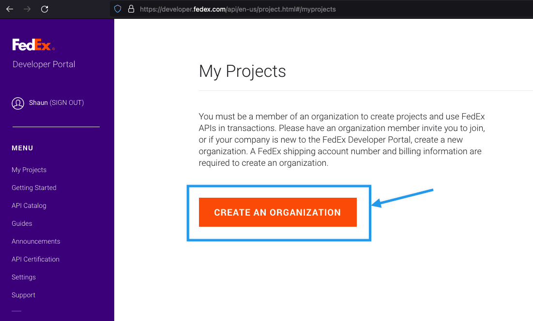The image size is (533, 321).
Task: Click the FedEx logo
Action: 33,44
